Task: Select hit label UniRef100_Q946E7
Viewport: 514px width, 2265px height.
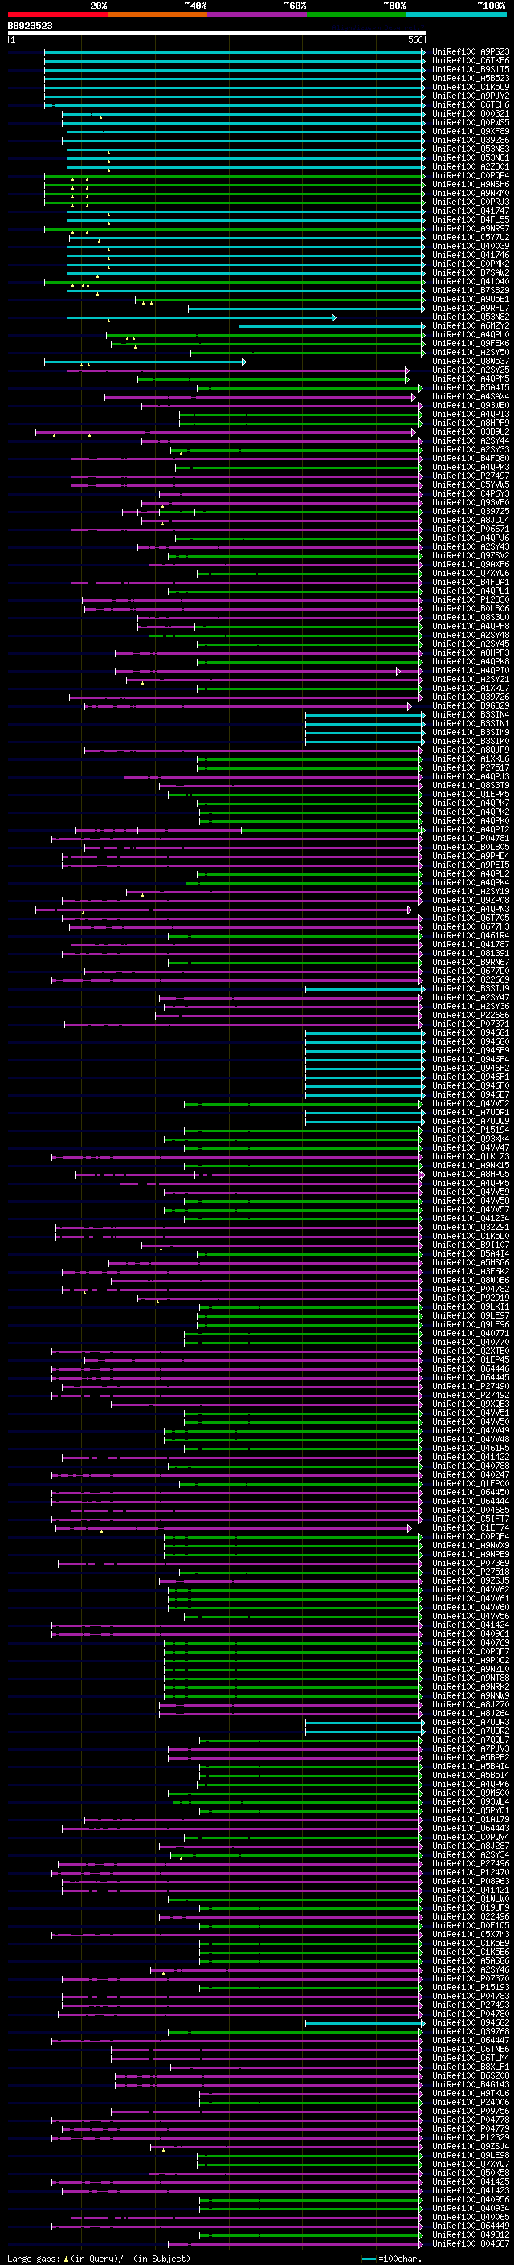Action: (471, 1094)
